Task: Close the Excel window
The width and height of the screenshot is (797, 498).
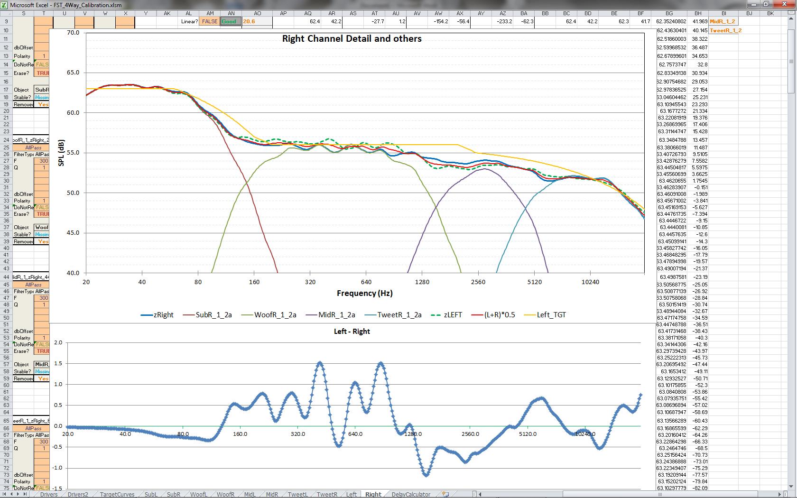Action: click(784, 4)
